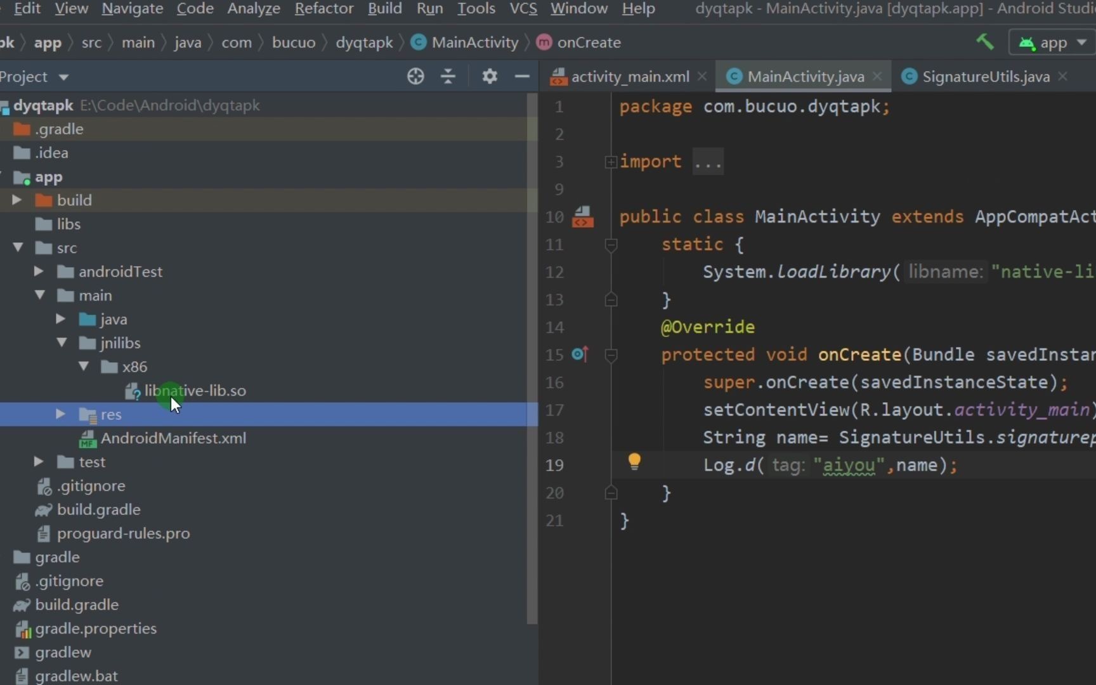Click the Make Project hammer icon
Viewport: 1096px width, 685px height.
coord(984,42)
